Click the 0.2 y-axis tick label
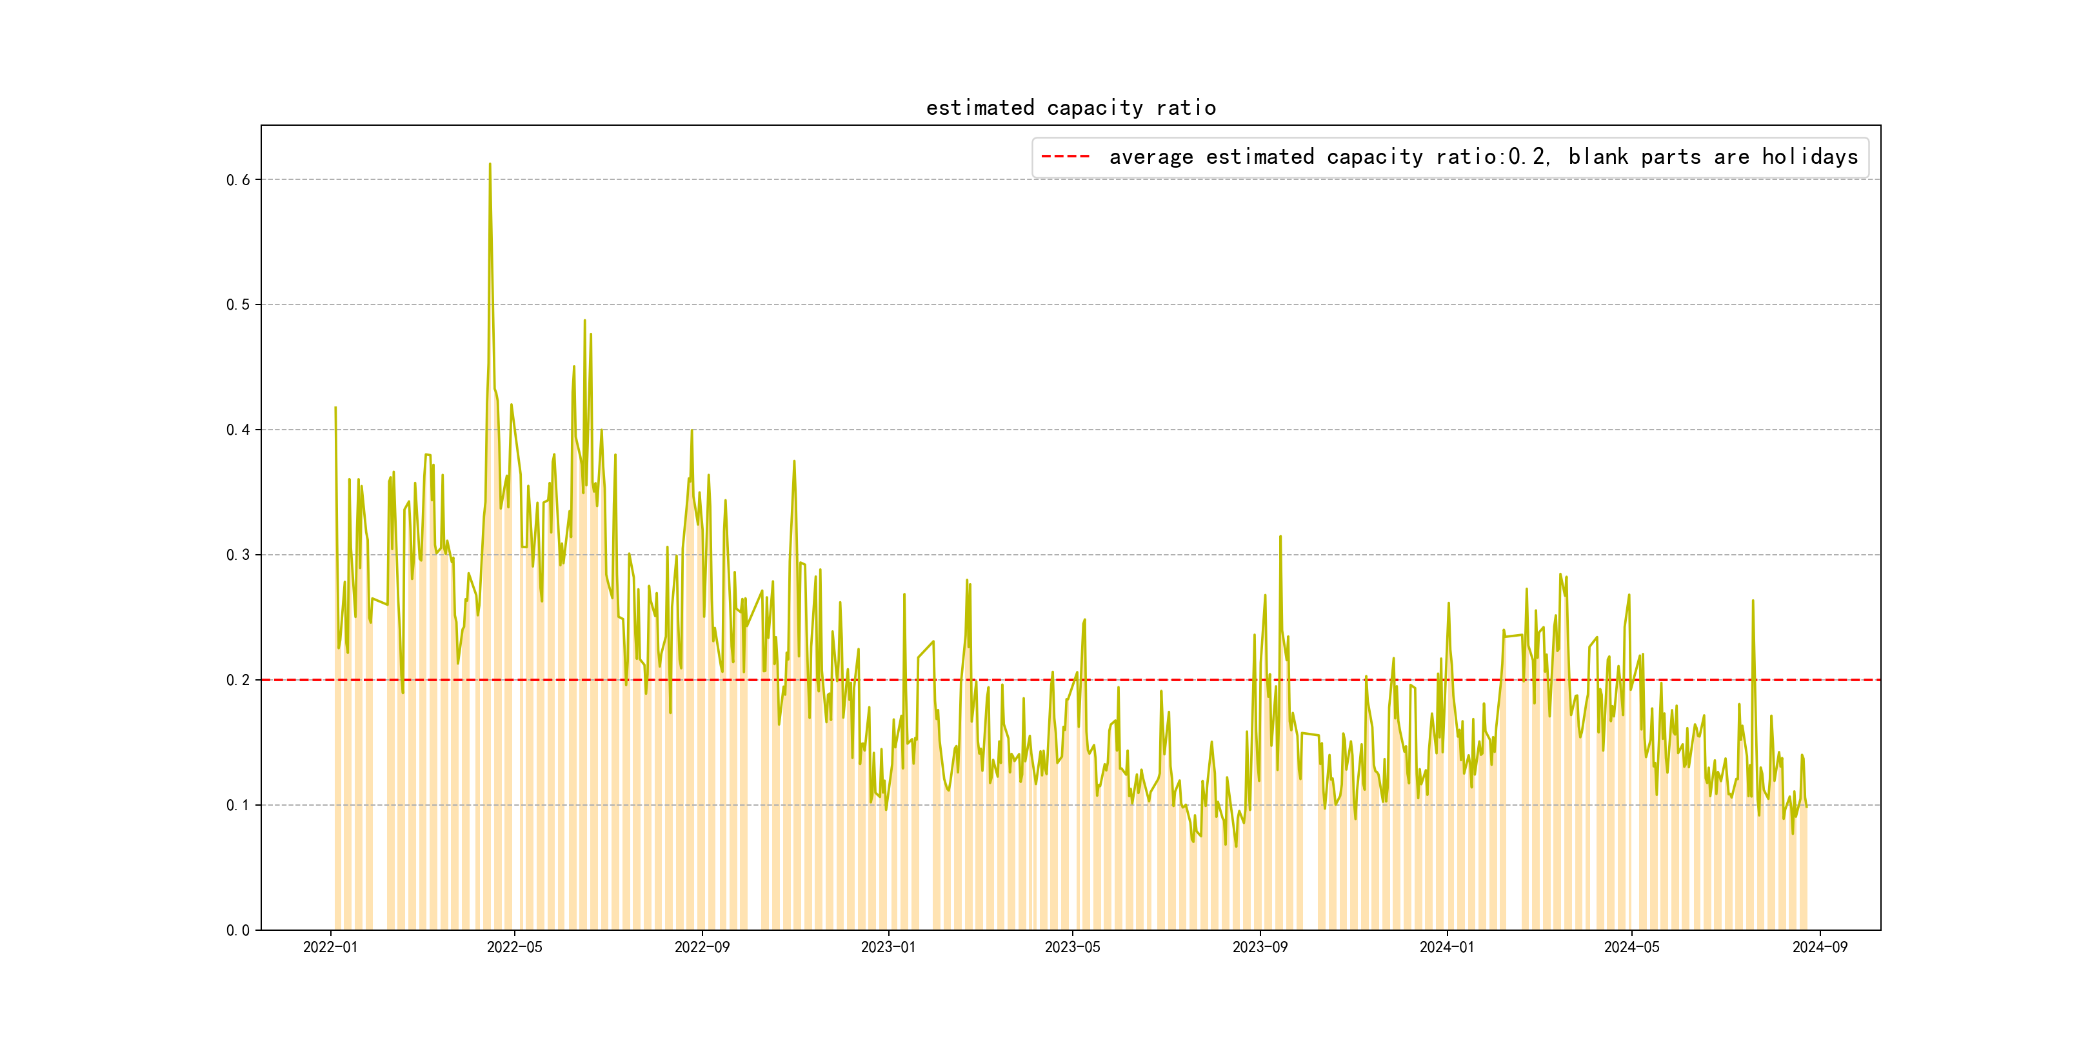 (238, 680)
